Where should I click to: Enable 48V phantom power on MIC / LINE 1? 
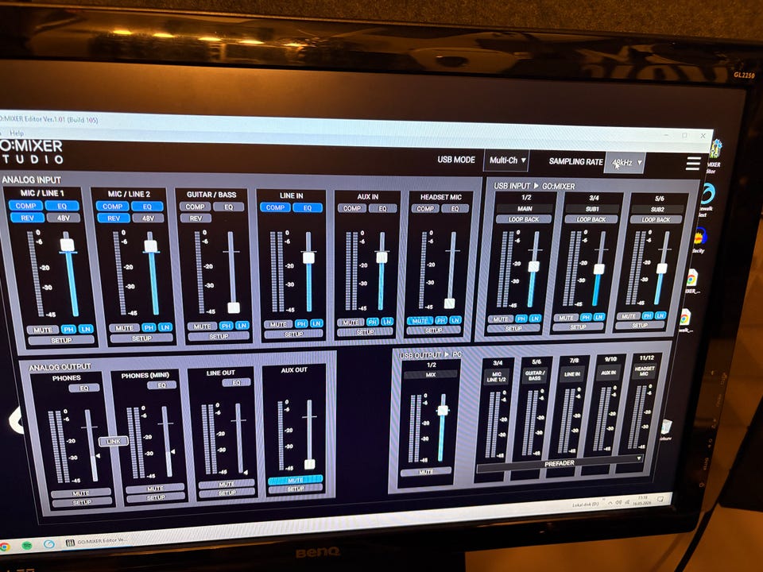tap(64, 218)
